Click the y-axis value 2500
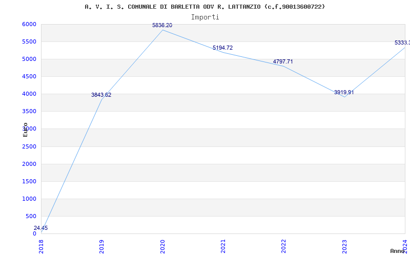Image resolution: width=410 pixels, height=256 pixels. (29, 146)
